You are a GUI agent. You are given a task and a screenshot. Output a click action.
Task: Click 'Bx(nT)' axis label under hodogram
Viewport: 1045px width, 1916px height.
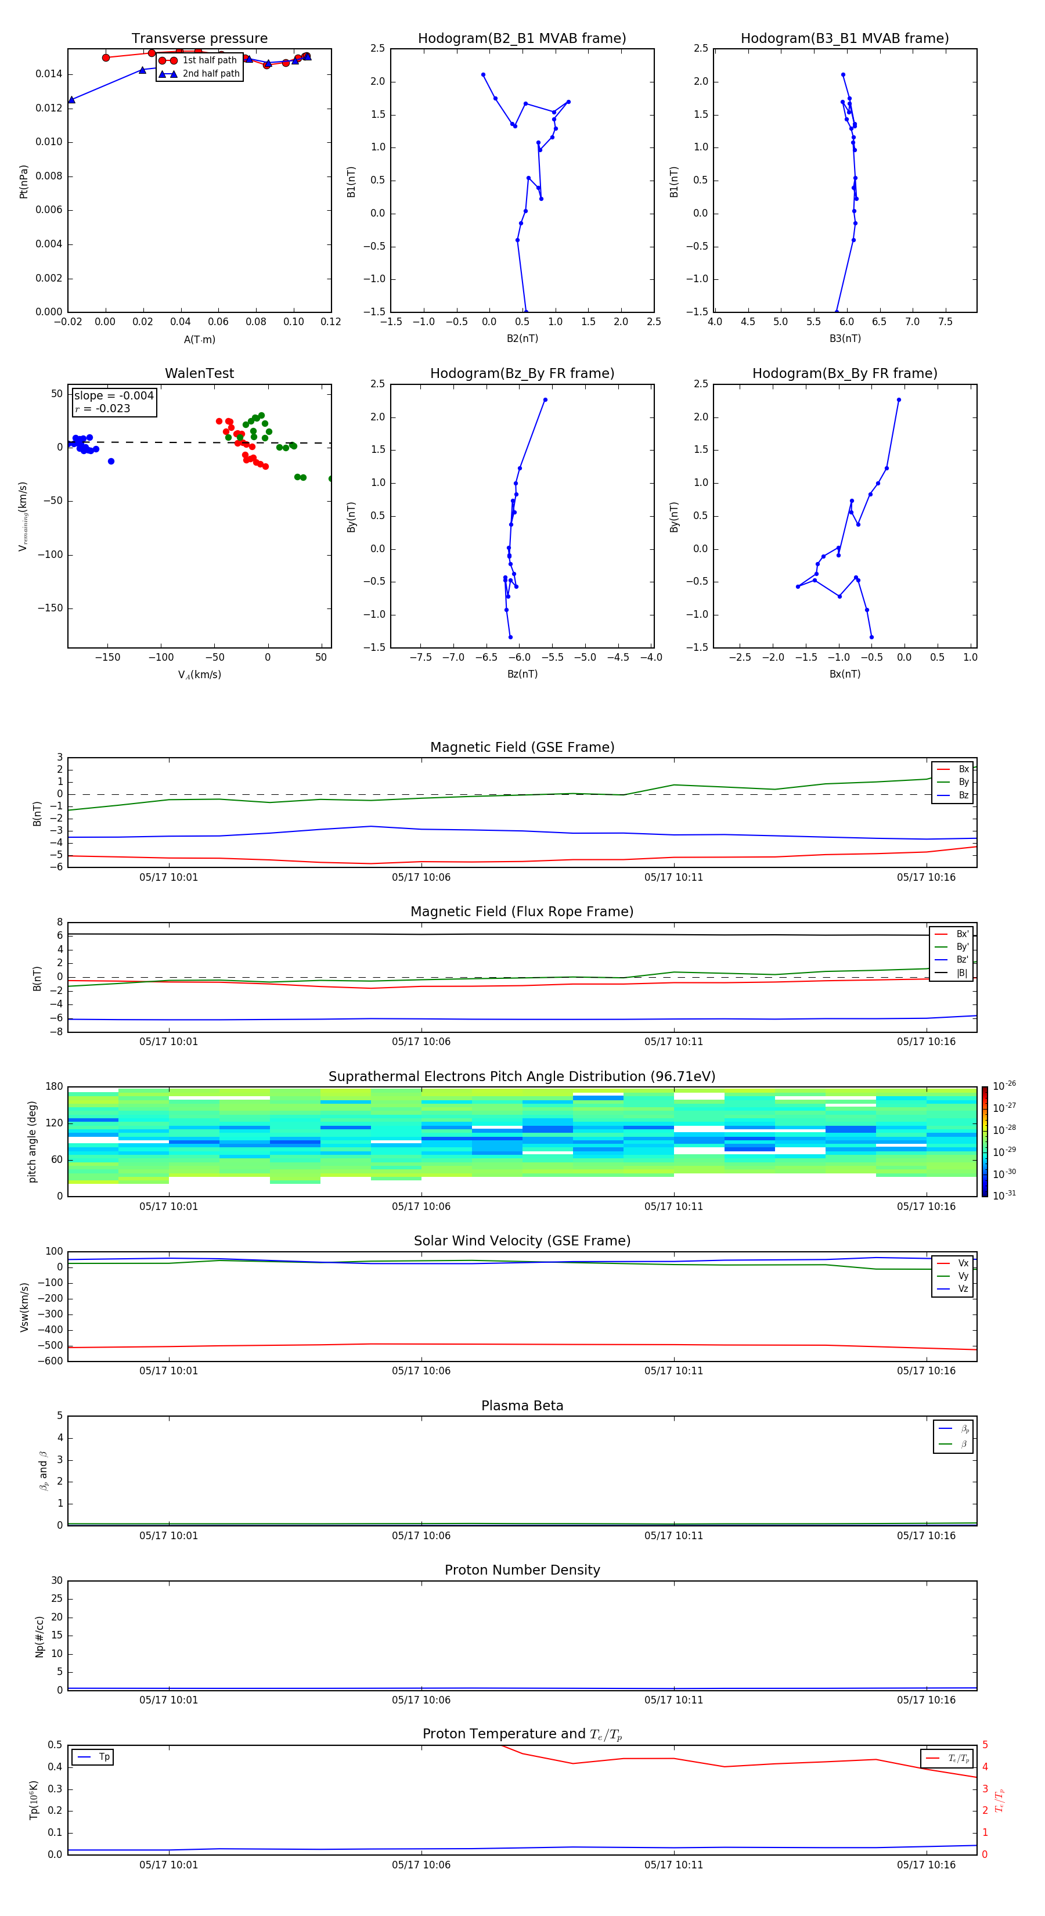click(x=845, y=674)
